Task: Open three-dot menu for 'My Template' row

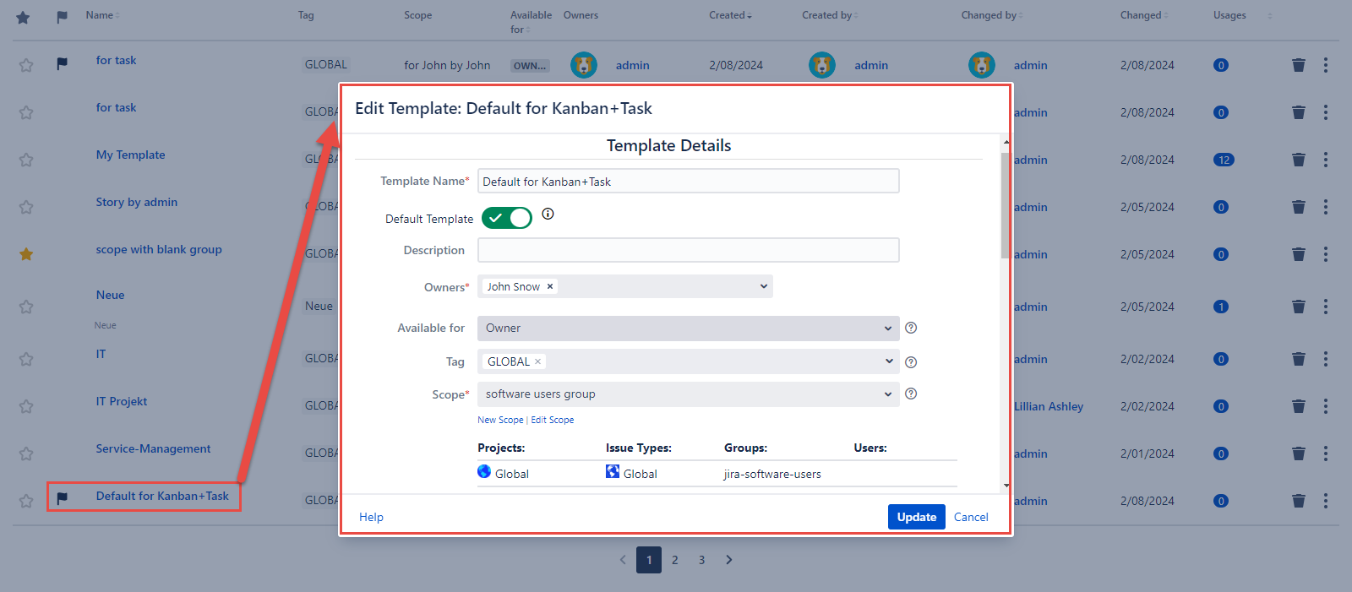Action: click(x=1325, y=160)
